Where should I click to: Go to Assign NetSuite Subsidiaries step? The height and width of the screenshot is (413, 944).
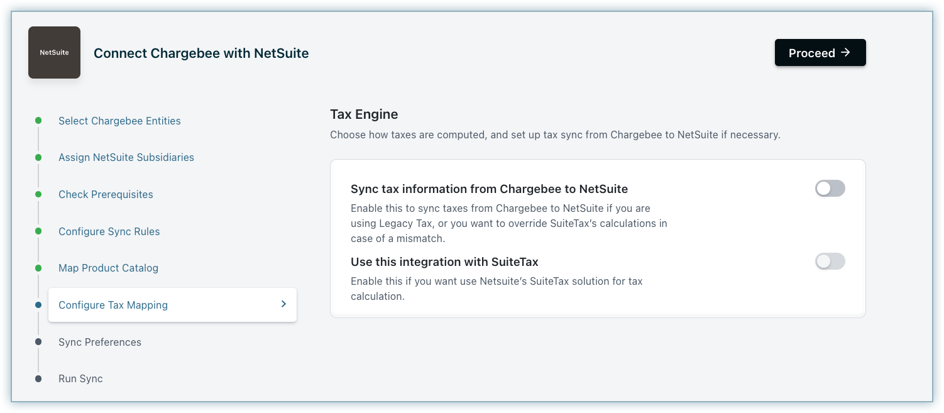click(126, 157)
